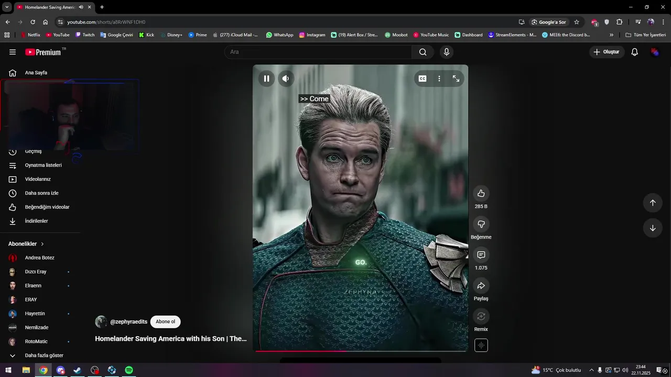This screenshot has height=377, width=671.
Task: Share the Short via Paylaş
Action: click(481, 285)
